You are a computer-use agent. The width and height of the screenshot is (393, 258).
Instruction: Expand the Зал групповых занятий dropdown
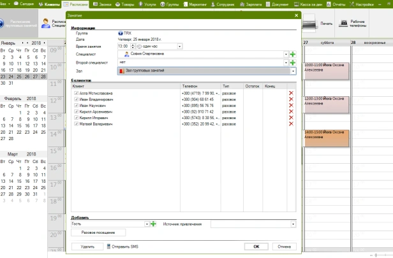point(293,71)
